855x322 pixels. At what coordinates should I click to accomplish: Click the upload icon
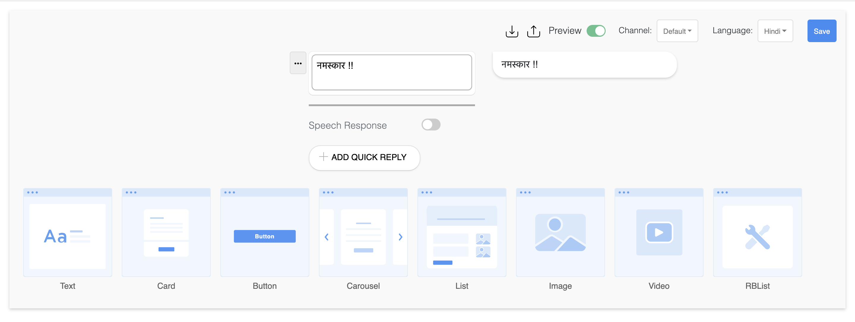point(533,31)
